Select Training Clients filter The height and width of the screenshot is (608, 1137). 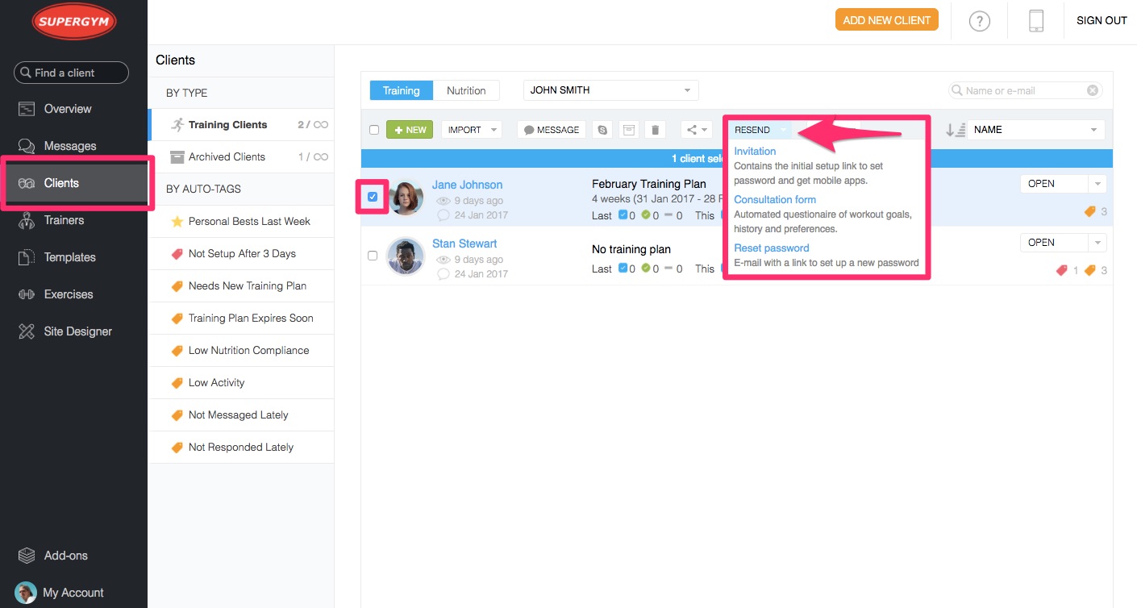pos(241,125)
